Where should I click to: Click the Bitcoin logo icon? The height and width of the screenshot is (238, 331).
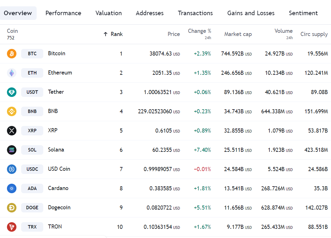[12, 54]
